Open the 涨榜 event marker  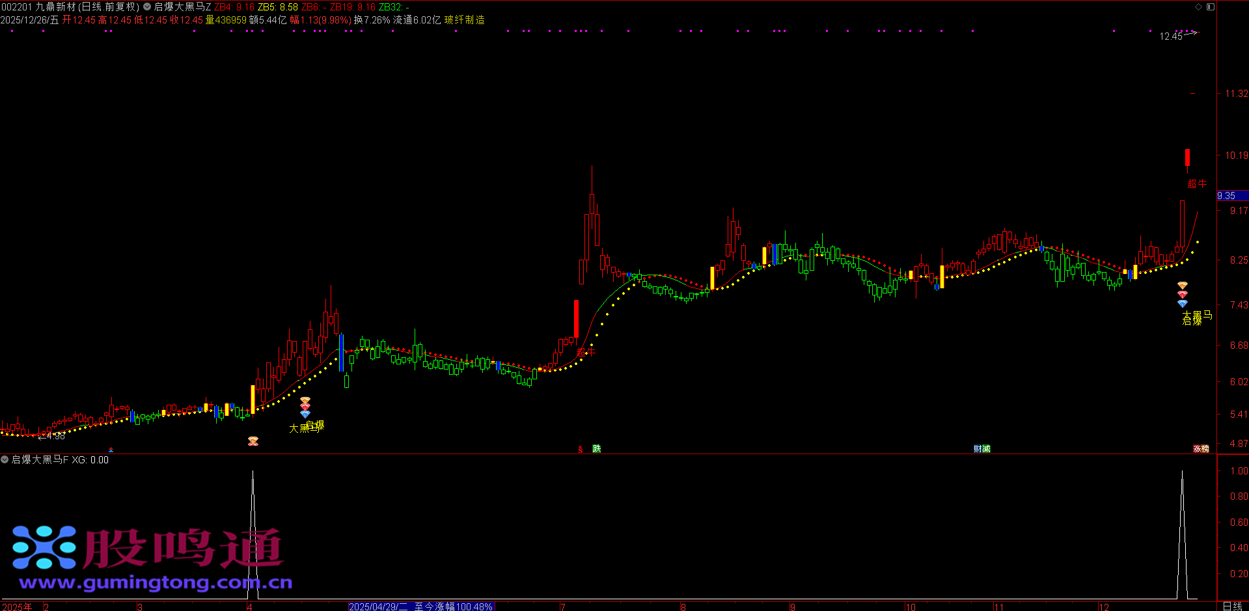click(x=1201, y=448)
